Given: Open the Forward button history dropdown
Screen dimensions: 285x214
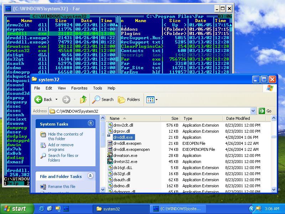Looking at the screenshot, I should click(74, 100).
